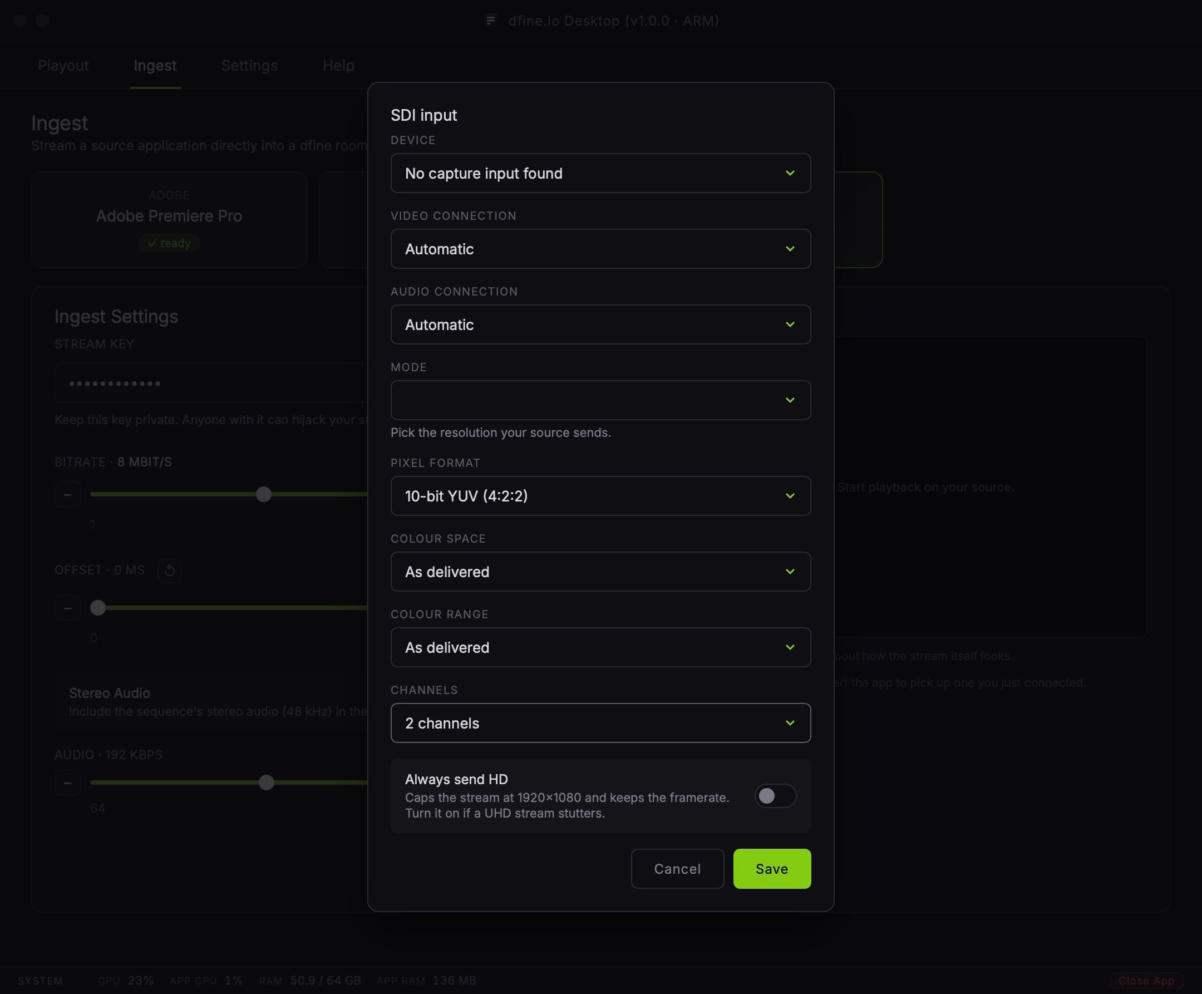Screen dimensions: 1202x994
Task: Open the Pixel Format dropdown
Action: click(x=600, y=495)
